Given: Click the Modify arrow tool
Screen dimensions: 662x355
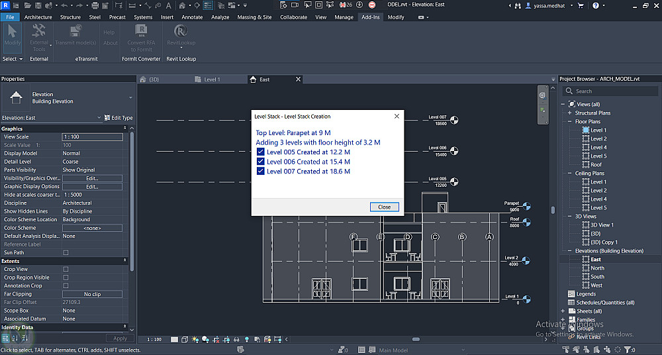Looking at the screenshot, I should coord(13,34).
